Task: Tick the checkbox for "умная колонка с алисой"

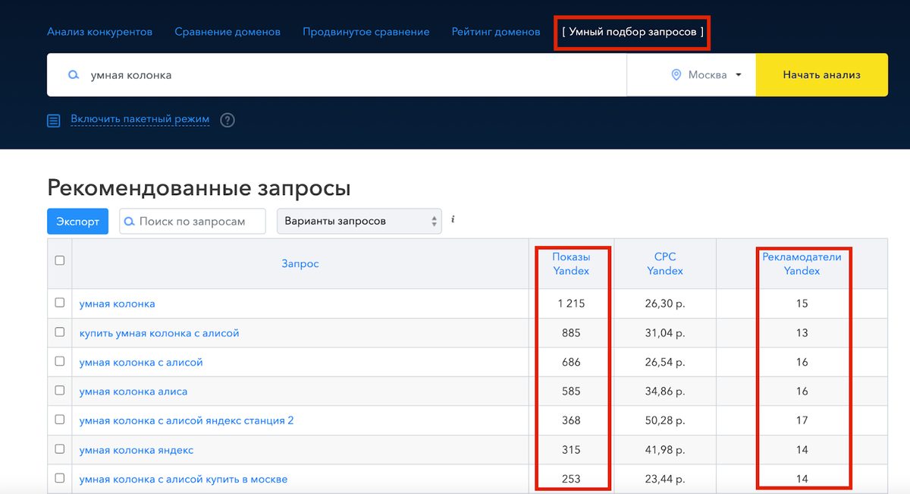Action: [60, 362]
